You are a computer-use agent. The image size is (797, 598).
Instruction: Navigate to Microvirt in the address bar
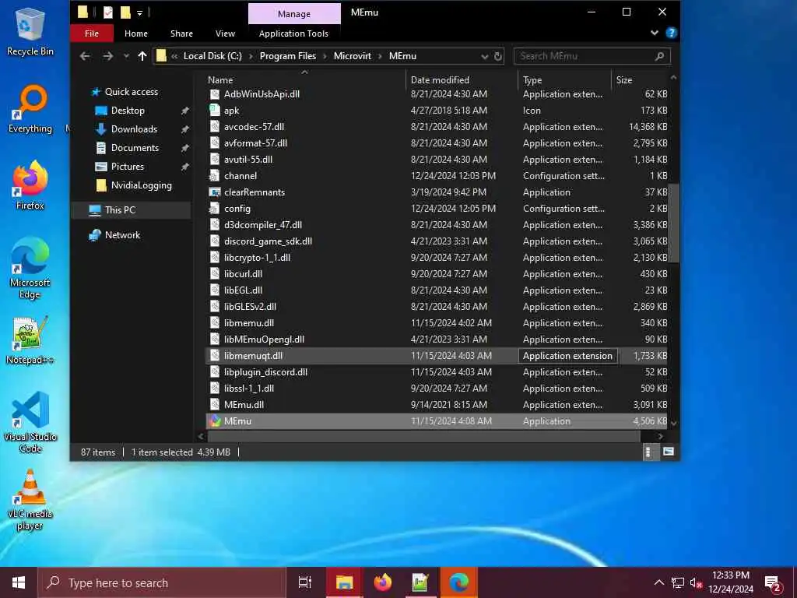tap(353, 56)
